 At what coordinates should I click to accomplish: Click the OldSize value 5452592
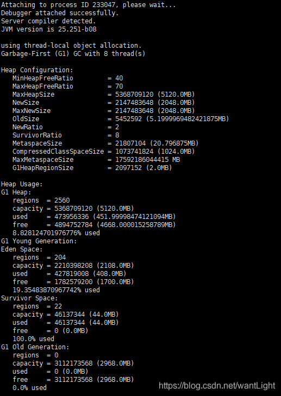pos(128,119)
